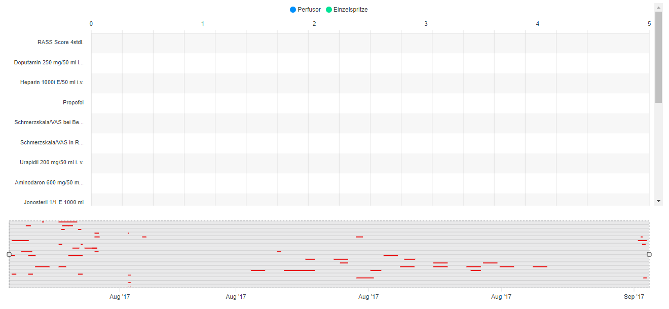Click the Heparin 1000i E/50 ml i.v. label
The image size is (669, 309).
(51, 82)
